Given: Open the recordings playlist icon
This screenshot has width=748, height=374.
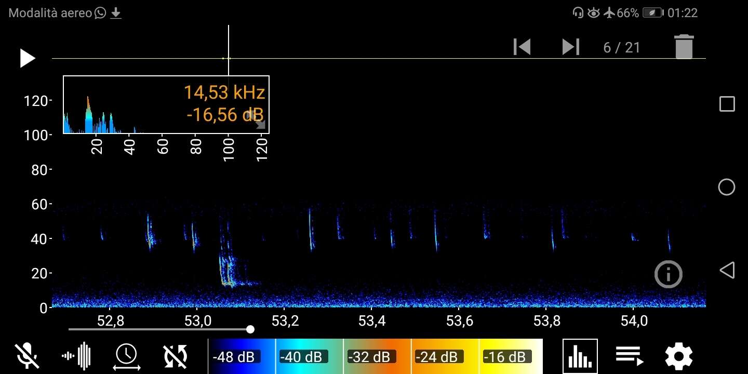Looking at the screenshot, I should click(x=630, y=356).
